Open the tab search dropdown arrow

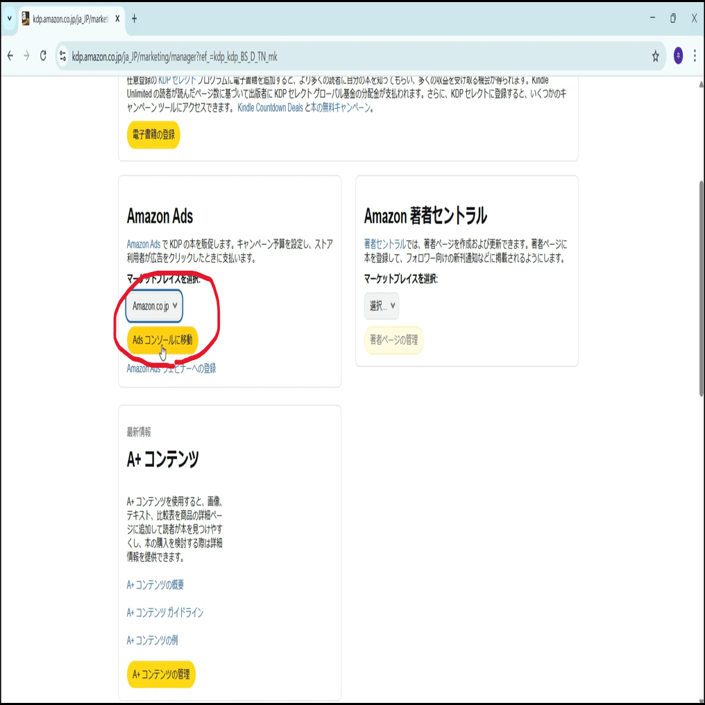point(9,19)
